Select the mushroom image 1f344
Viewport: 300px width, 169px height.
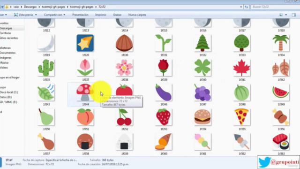[85, 92]
